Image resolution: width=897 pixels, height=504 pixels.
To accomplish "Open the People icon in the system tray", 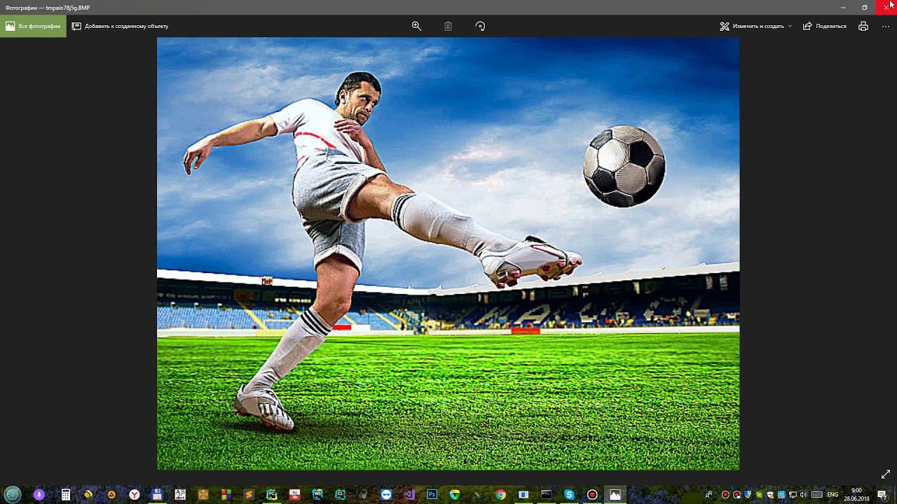I will [x=708, y=495].
